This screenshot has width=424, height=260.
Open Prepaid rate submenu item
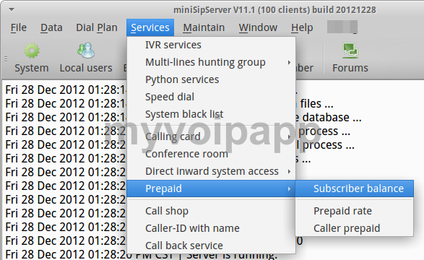(355, 211)
